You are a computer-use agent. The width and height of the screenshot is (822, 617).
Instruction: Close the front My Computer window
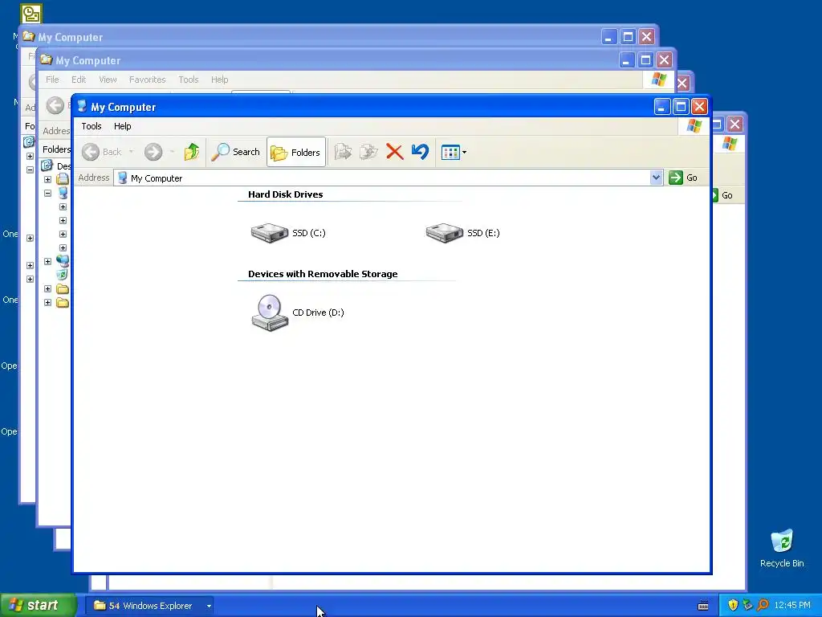pos(699,107)
